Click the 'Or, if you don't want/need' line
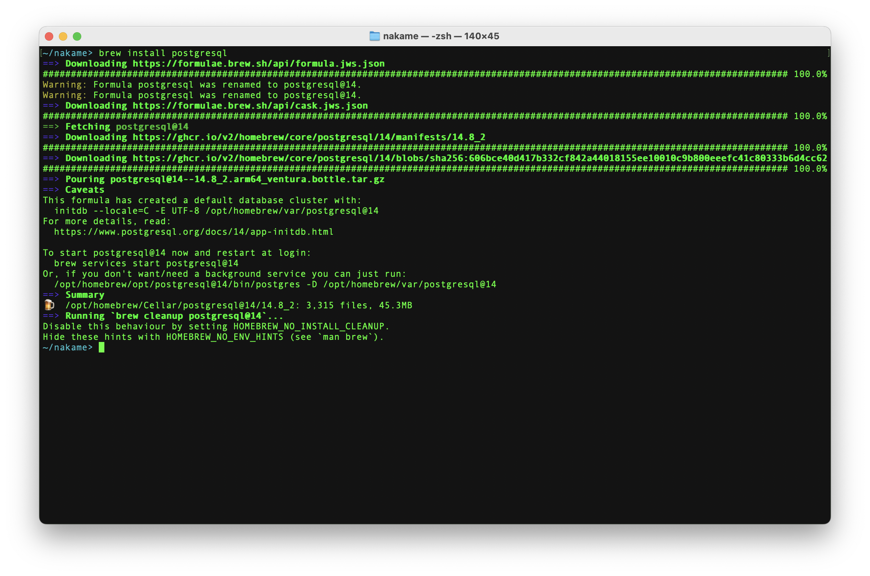The height and width of the screenshot is (576, 870). [x=225, y=274]
